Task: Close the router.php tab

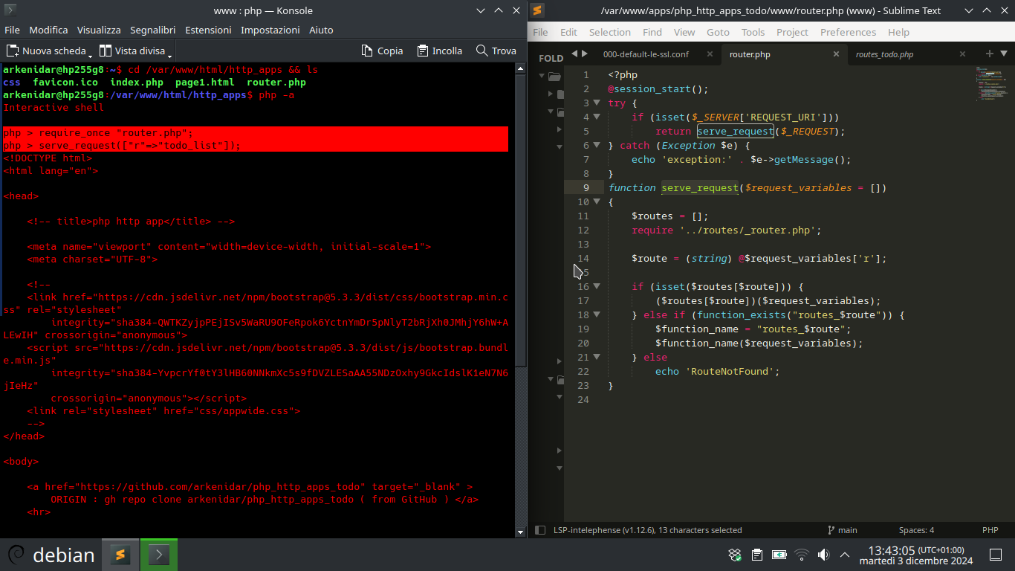Action: (836, 54)
